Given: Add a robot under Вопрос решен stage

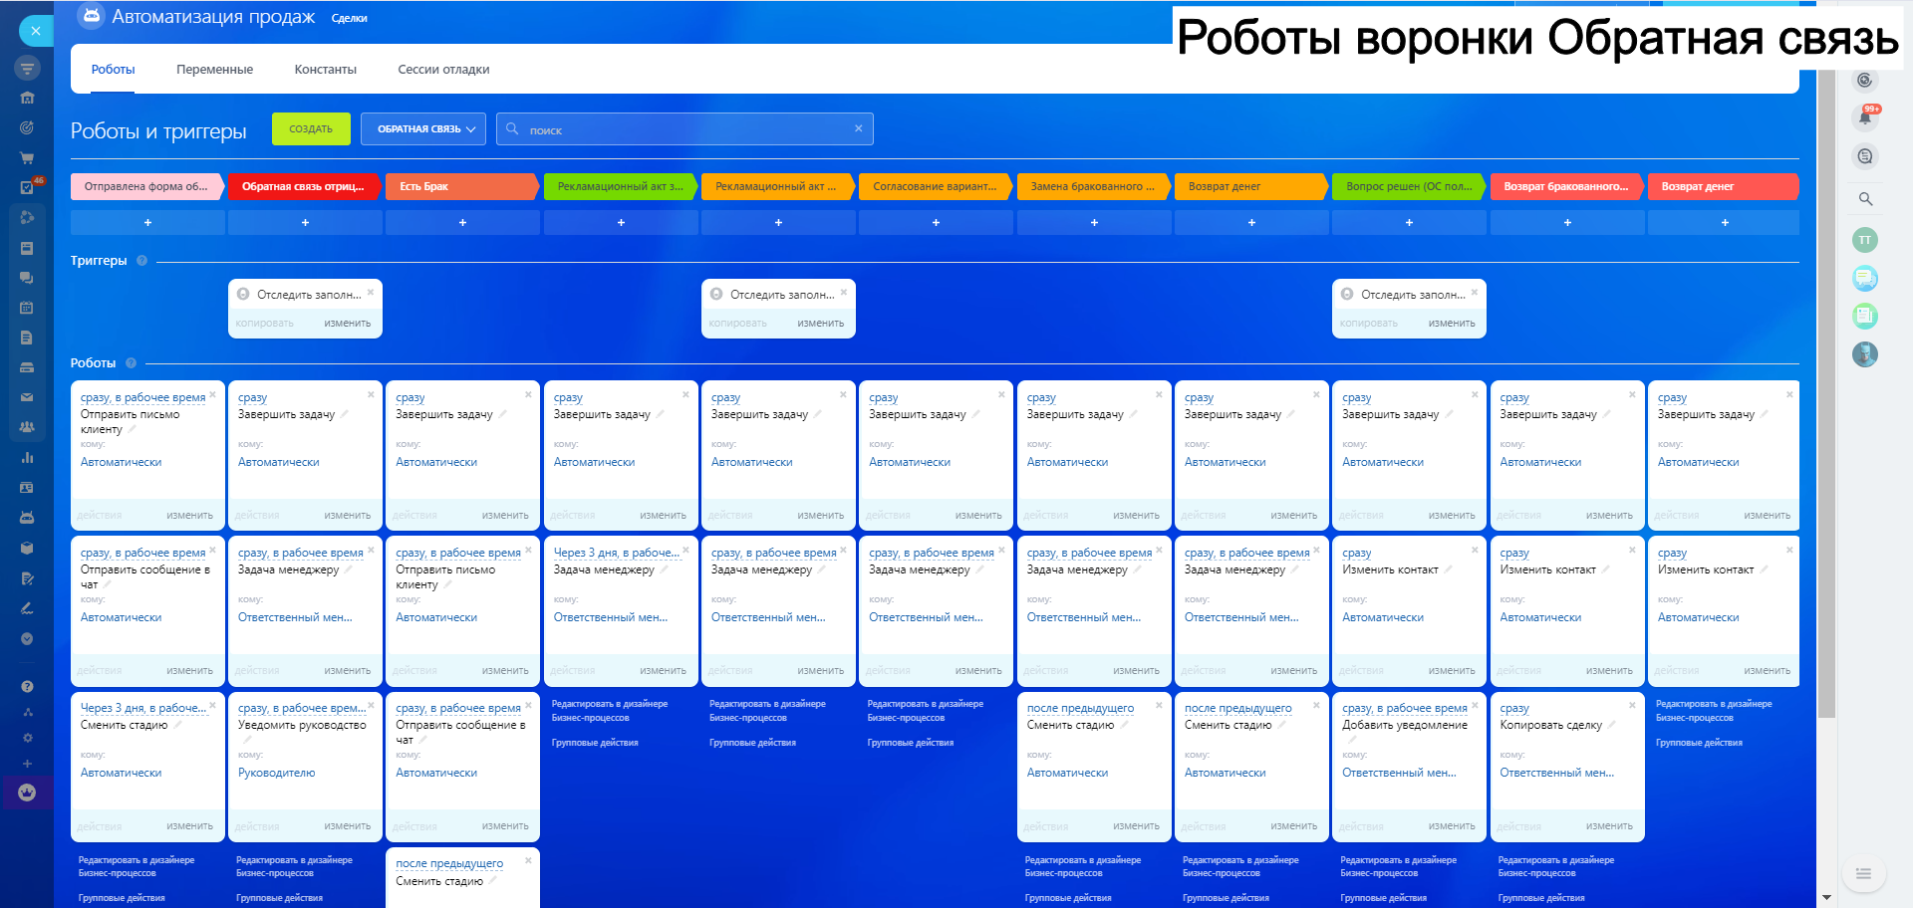Looking at the screenshot, I should [1409, 223].
